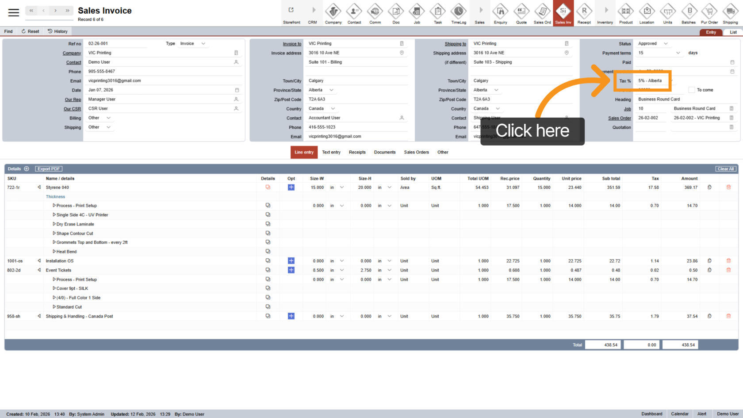Switch to the List view tab
The height and width of the screenshot is (418, 743).
point(733,32)
